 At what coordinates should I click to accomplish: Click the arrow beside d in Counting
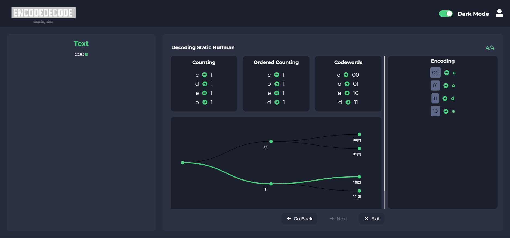[205, 84]
